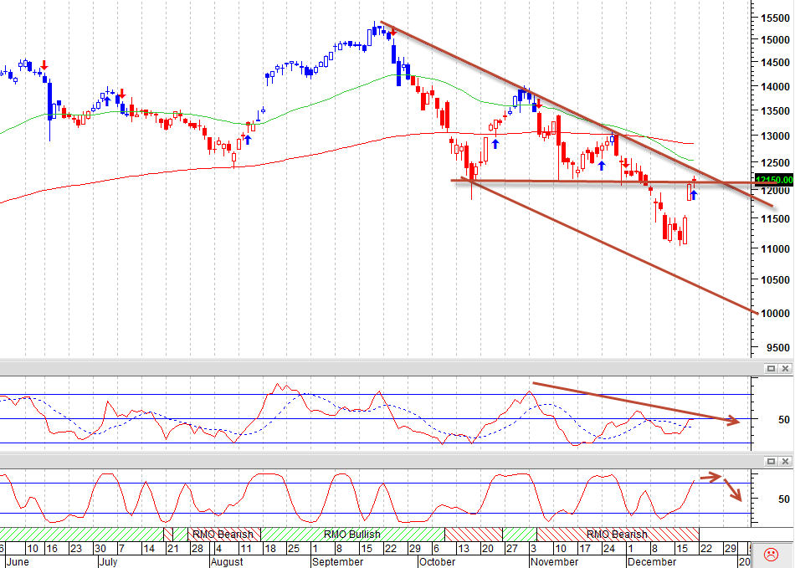The height and width of the screenshot is (568, 795).
Task: Click the September label on date axis
Action: [338, 562]
